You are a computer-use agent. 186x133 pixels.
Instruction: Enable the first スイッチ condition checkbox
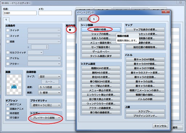8,30
